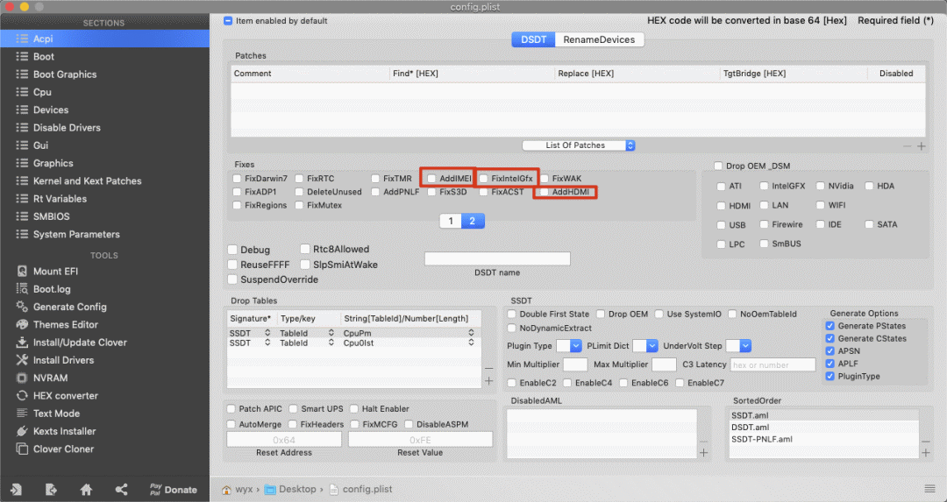Click the wyx home in the path bar

(238, 490)
